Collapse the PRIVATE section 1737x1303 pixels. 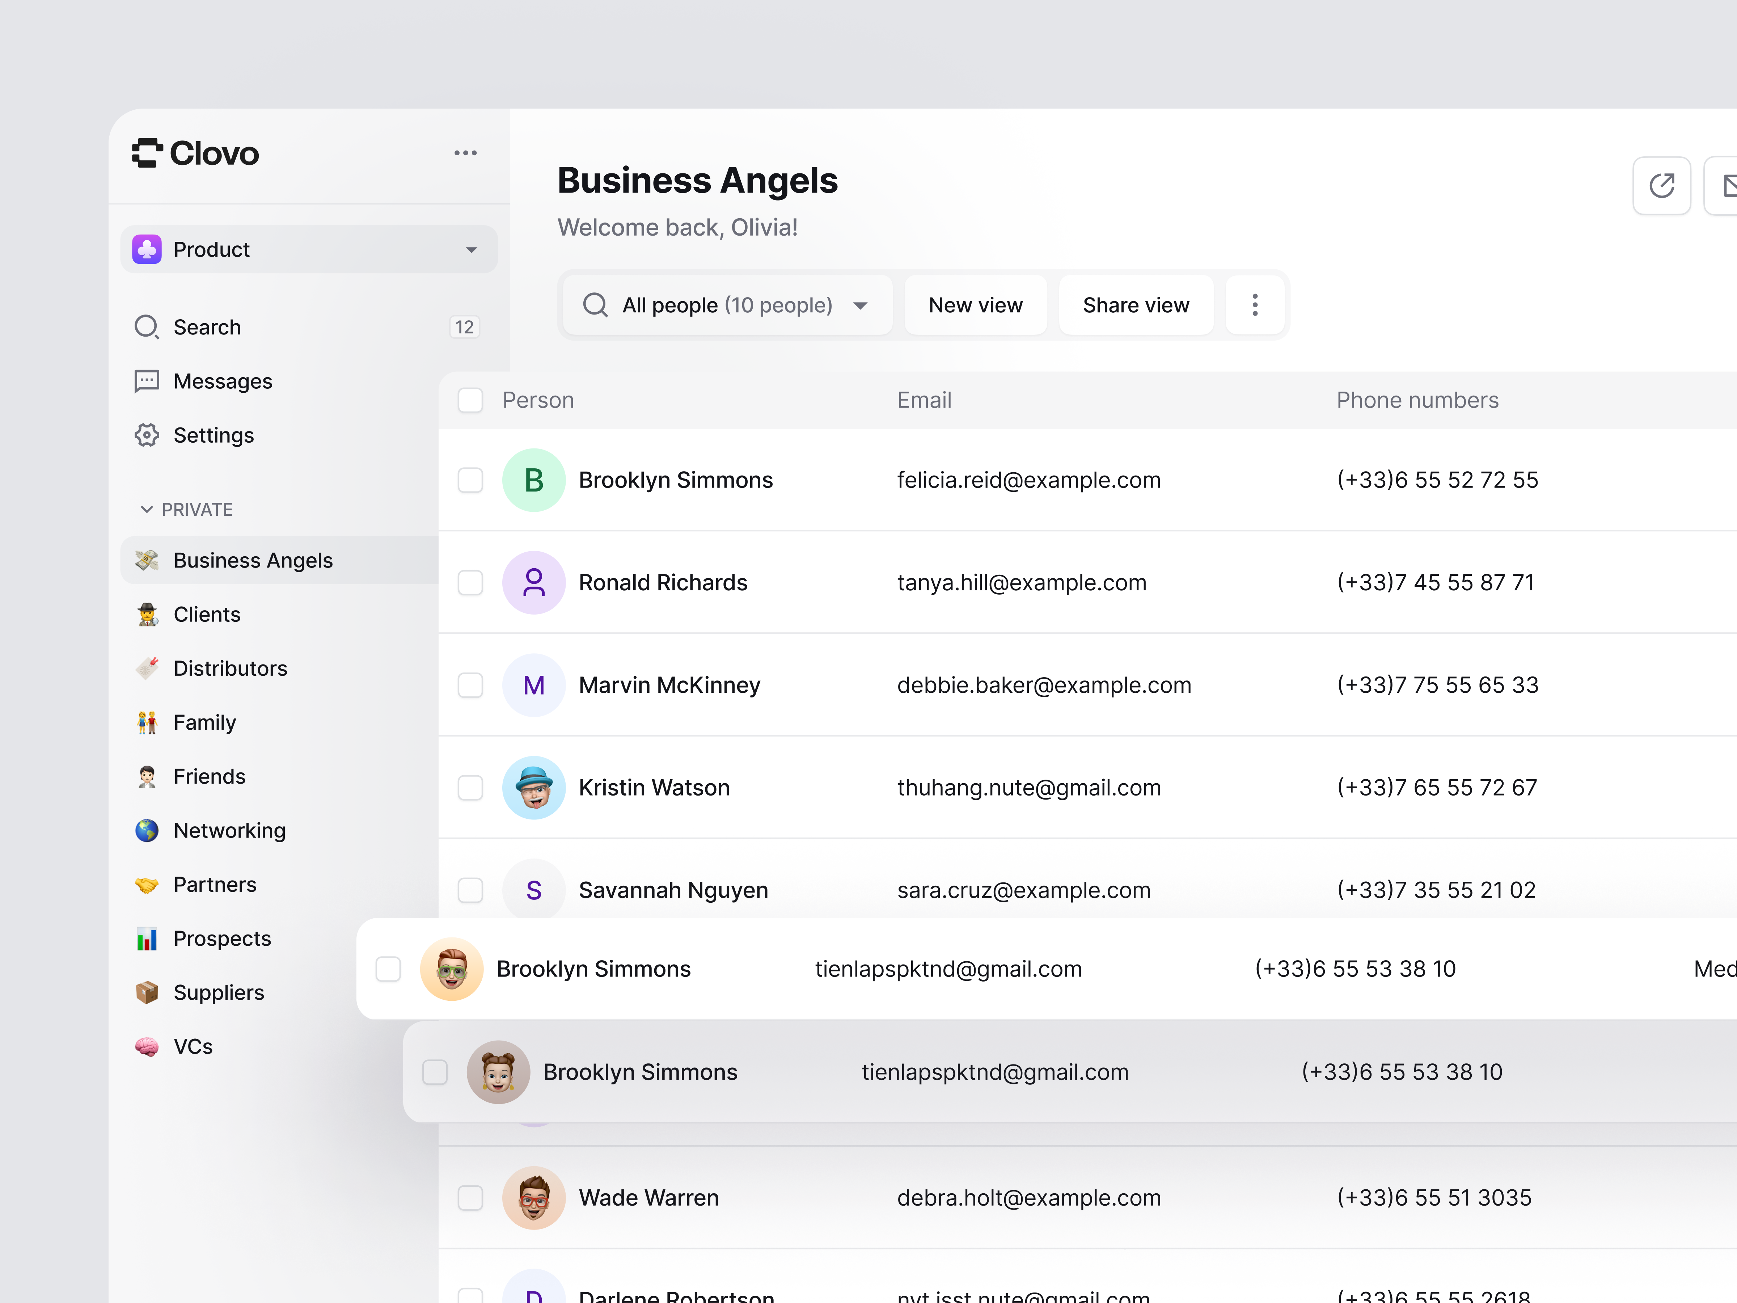147,509
